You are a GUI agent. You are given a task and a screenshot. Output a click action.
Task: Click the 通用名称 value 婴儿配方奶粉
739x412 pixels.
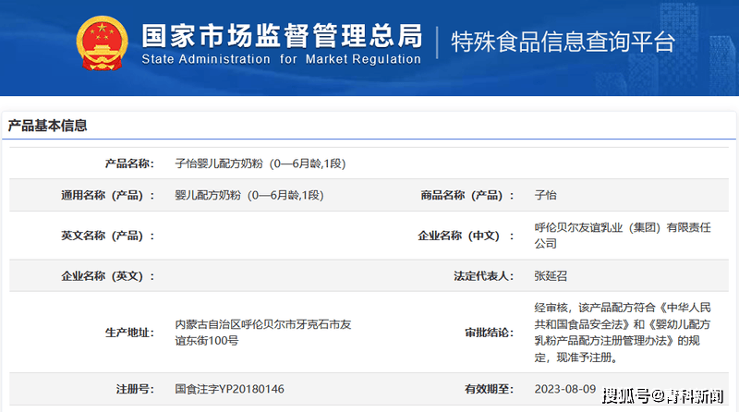[249, 196]
